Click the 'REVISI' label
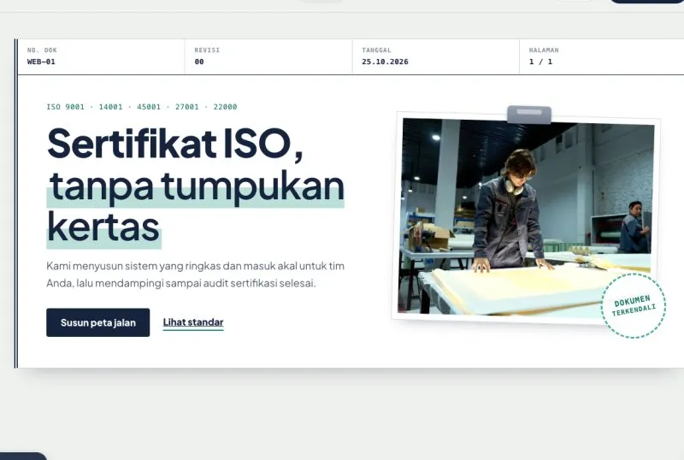This screenshot has width=684, height=460. pos(207,50)
